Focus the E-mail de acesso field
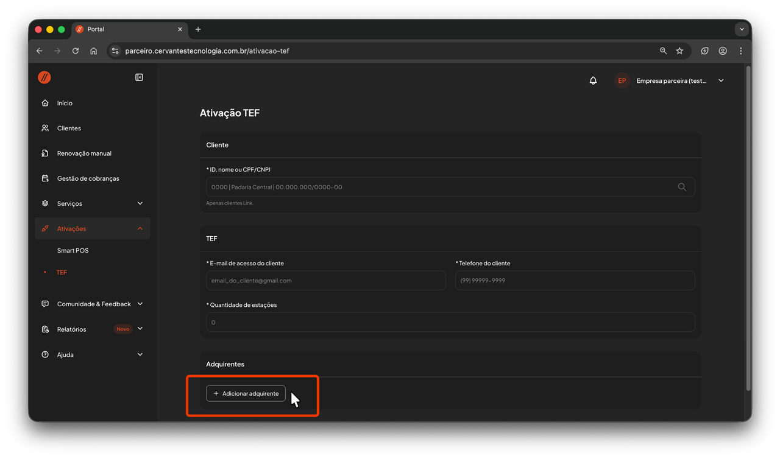Screen dimensions: 780x459 click(325, 281)
